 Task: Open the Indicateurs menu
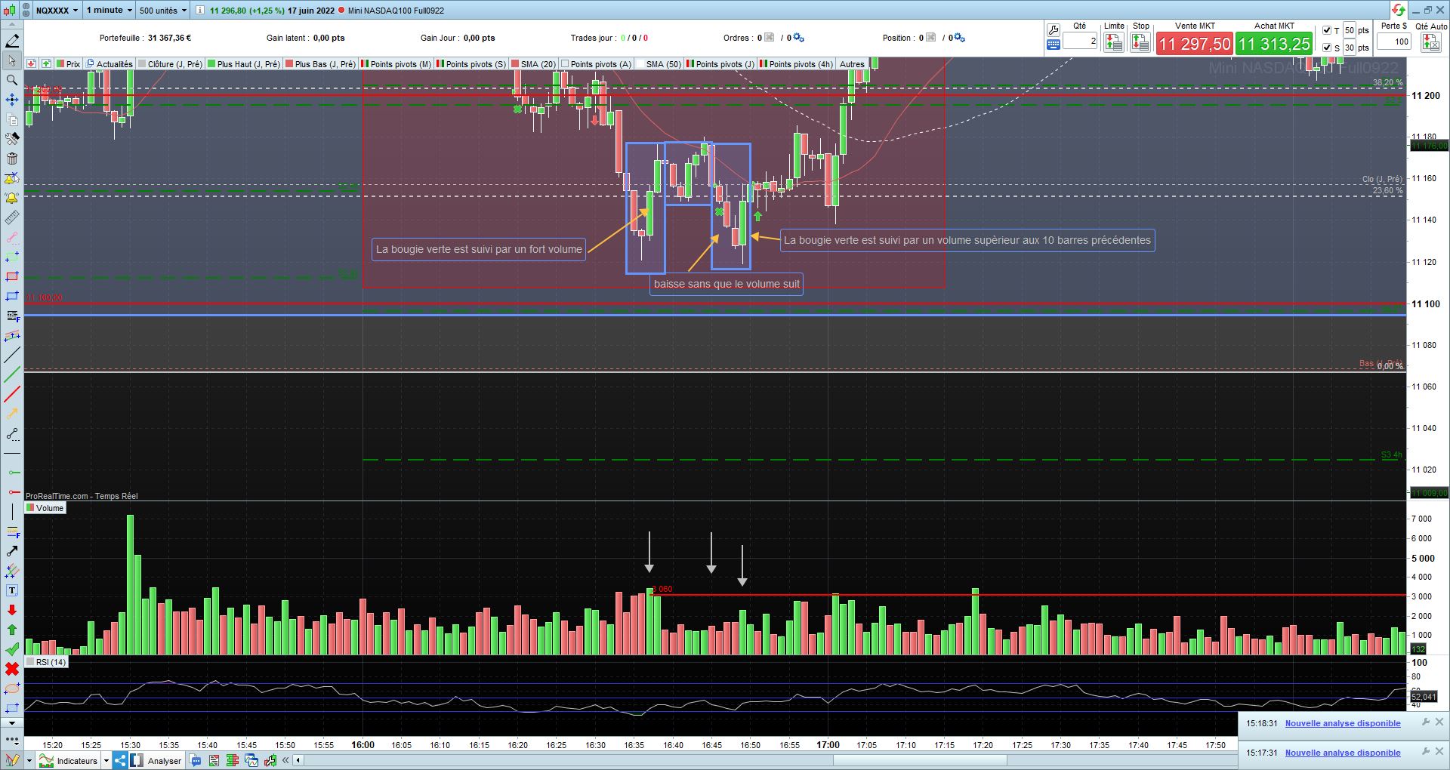coord(69,760)
